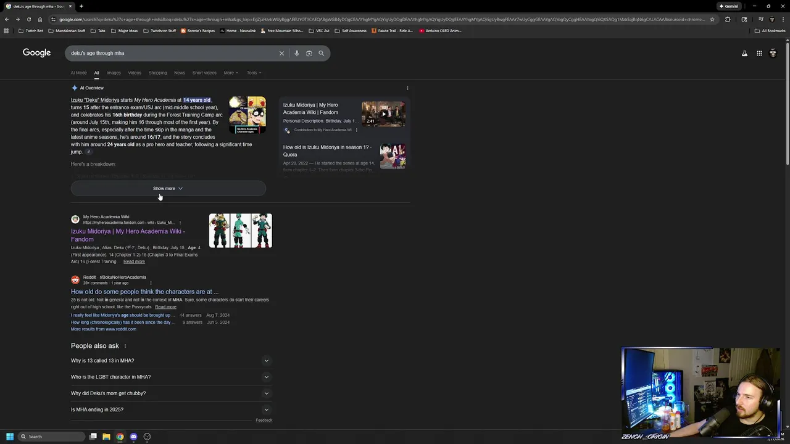Viewport: 790px width, 444px height.
Task: Open the Chrome extensions puzzle icon
Action: [x=728, y=19]
